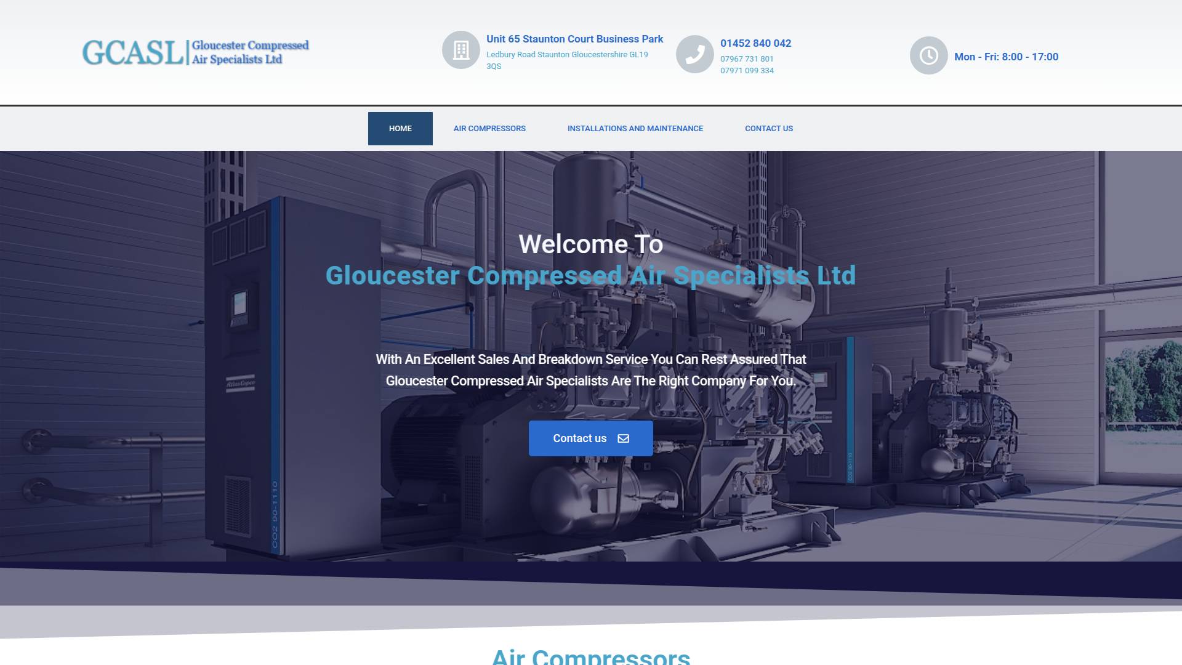Open the Home navigation tab
The image size is (1182, 665).
(400, 129)
